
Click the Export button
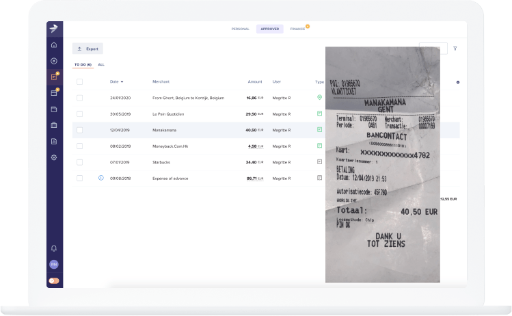(87, 49)
